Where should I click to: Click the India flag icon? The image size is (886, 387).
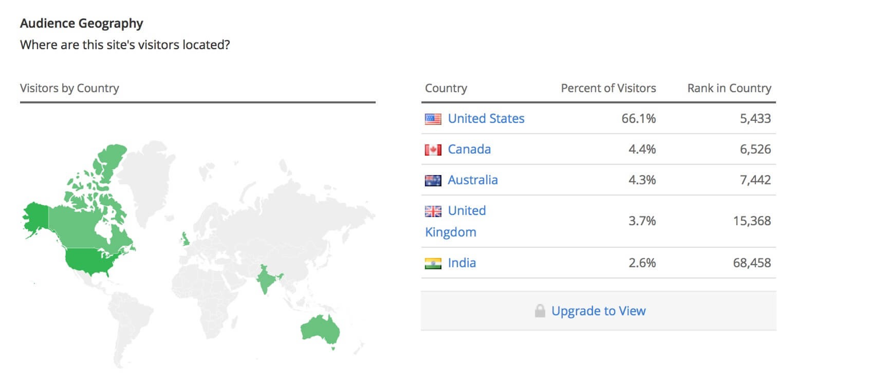(433, 263)
